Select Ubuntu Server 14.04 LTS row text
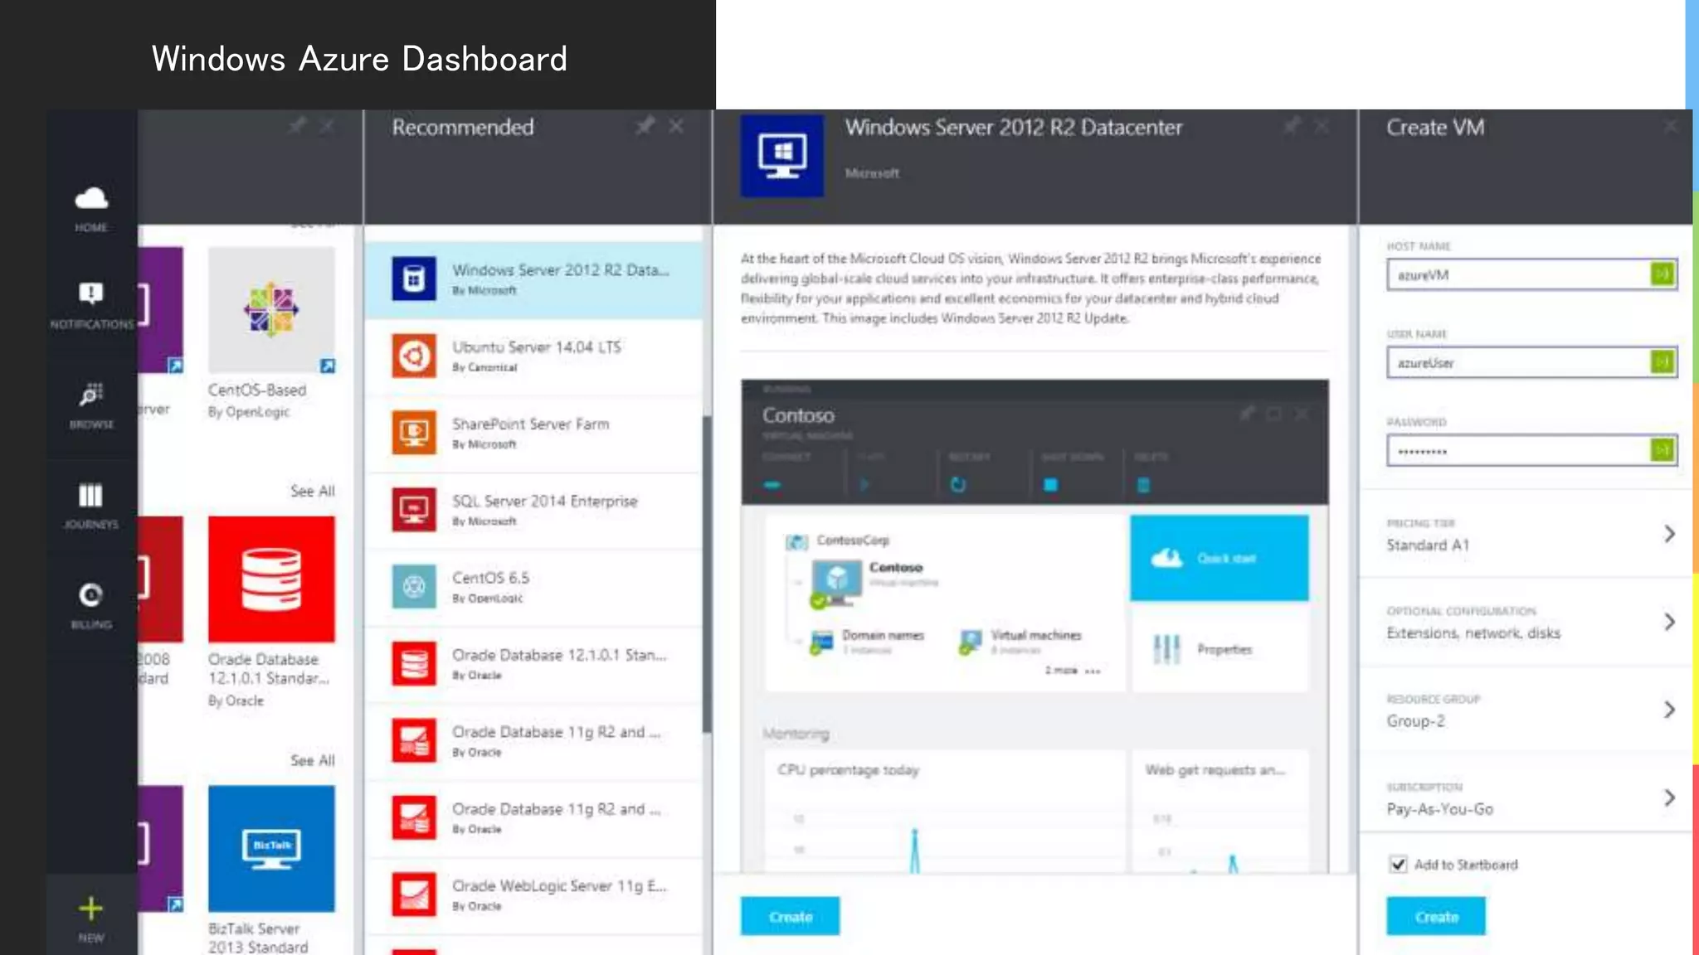The image size is (1699, 955). (537, 347)
